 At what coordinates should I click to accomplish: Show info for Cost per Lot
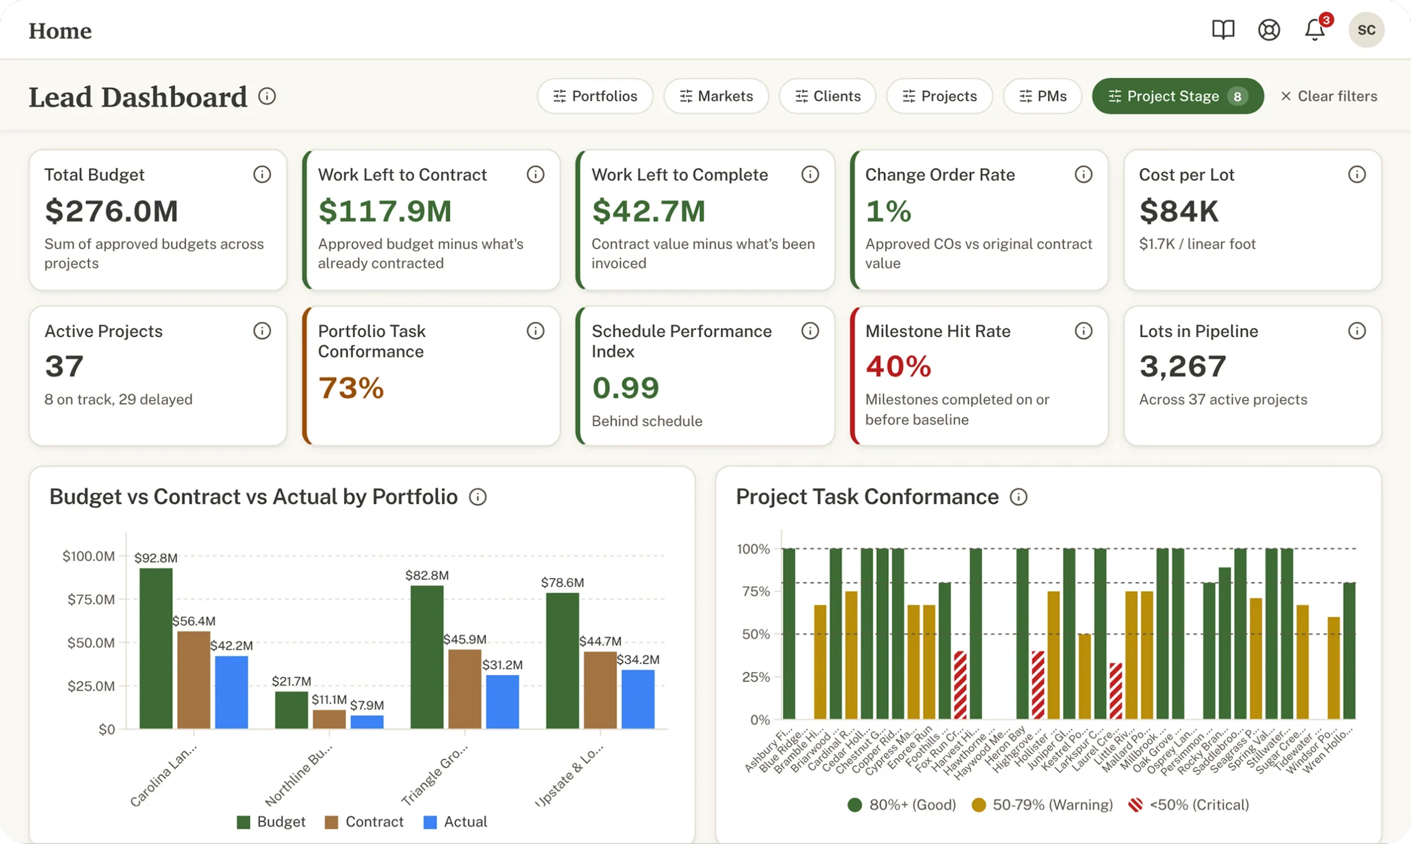1357,174
